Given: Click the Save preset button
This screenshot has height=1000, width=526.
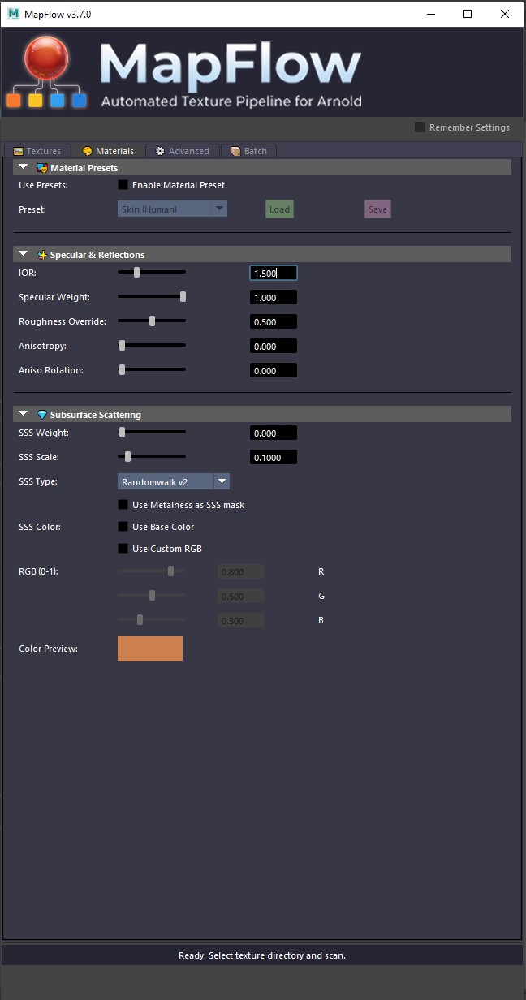Looking at the screenshot, I should 377,209.
